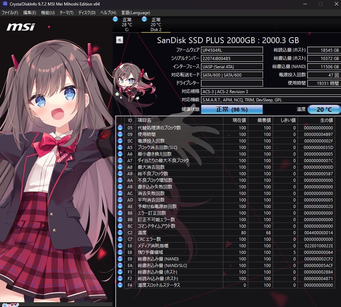This screenshot has width=341, height=307.
Task: Click the previous disk arrow button
Action: 119,40
